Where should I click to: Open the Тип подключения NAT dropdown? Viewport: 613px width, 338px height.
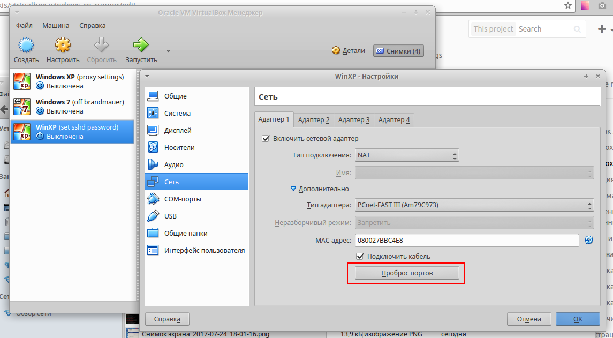[407, 155]
